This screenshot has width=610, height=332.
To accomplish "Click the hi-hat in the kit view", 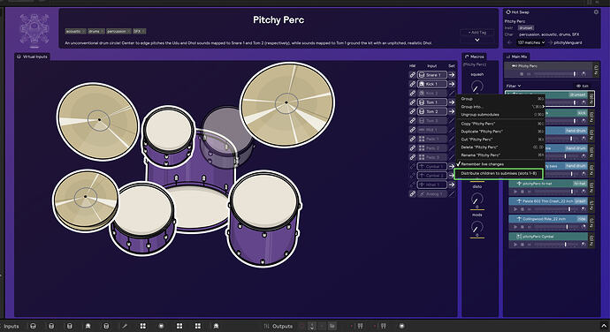I will click(85, 200).
